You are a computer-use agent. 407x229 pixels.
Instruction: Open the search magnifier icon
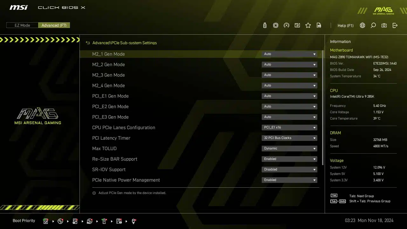pos(373,25)
